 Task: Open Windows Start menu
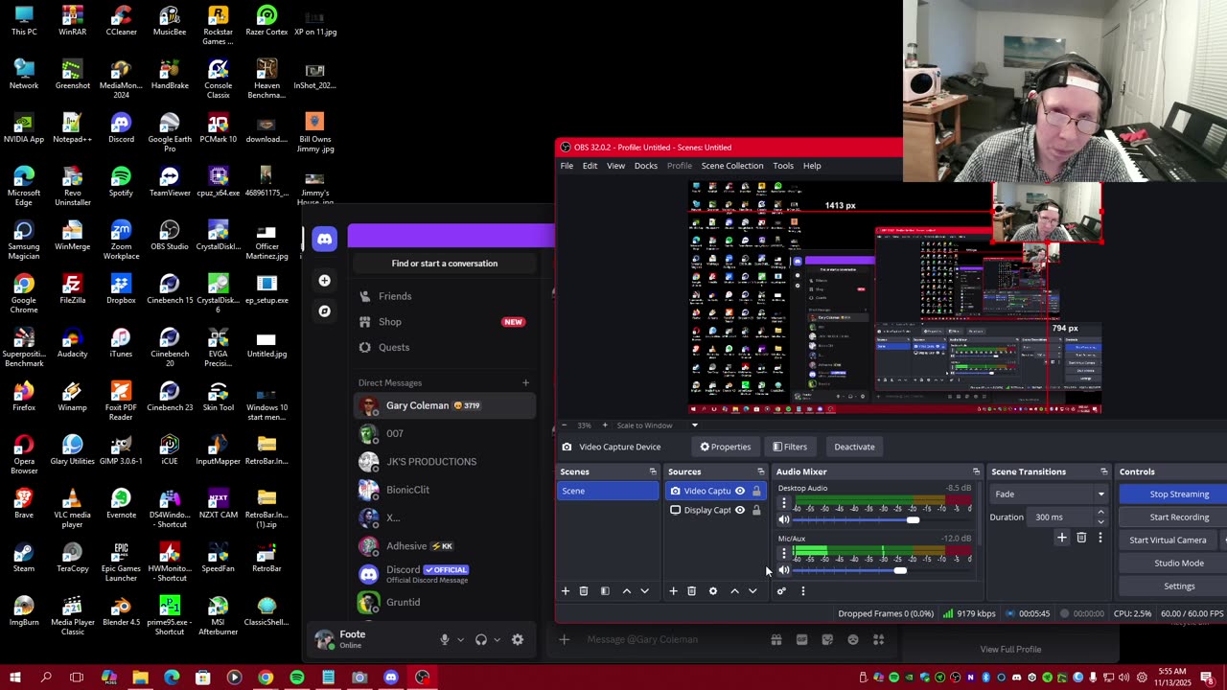[14, 678]
